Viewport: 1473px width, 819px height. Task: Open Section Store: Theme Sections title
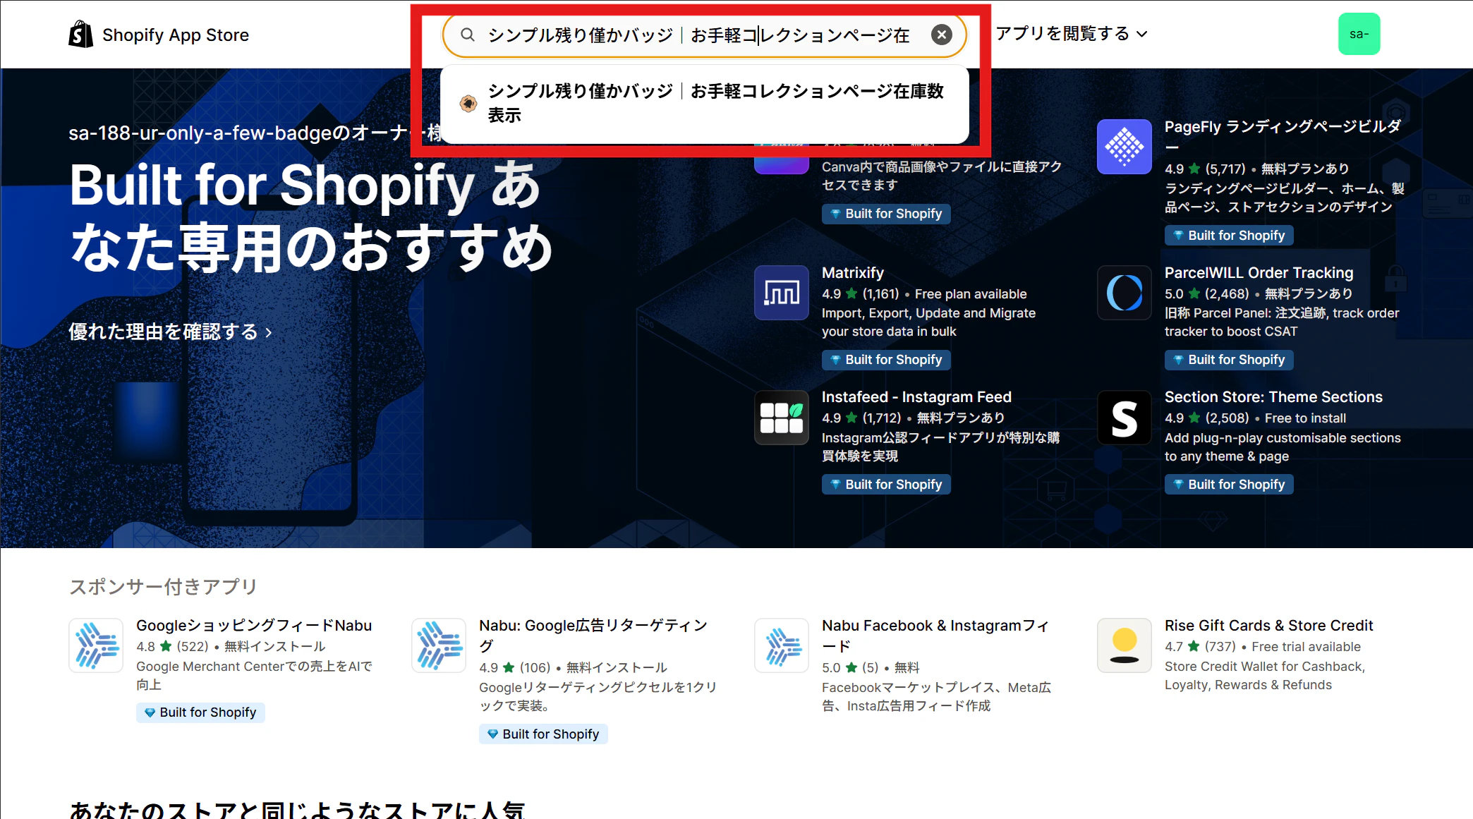tap(1273, 396)
